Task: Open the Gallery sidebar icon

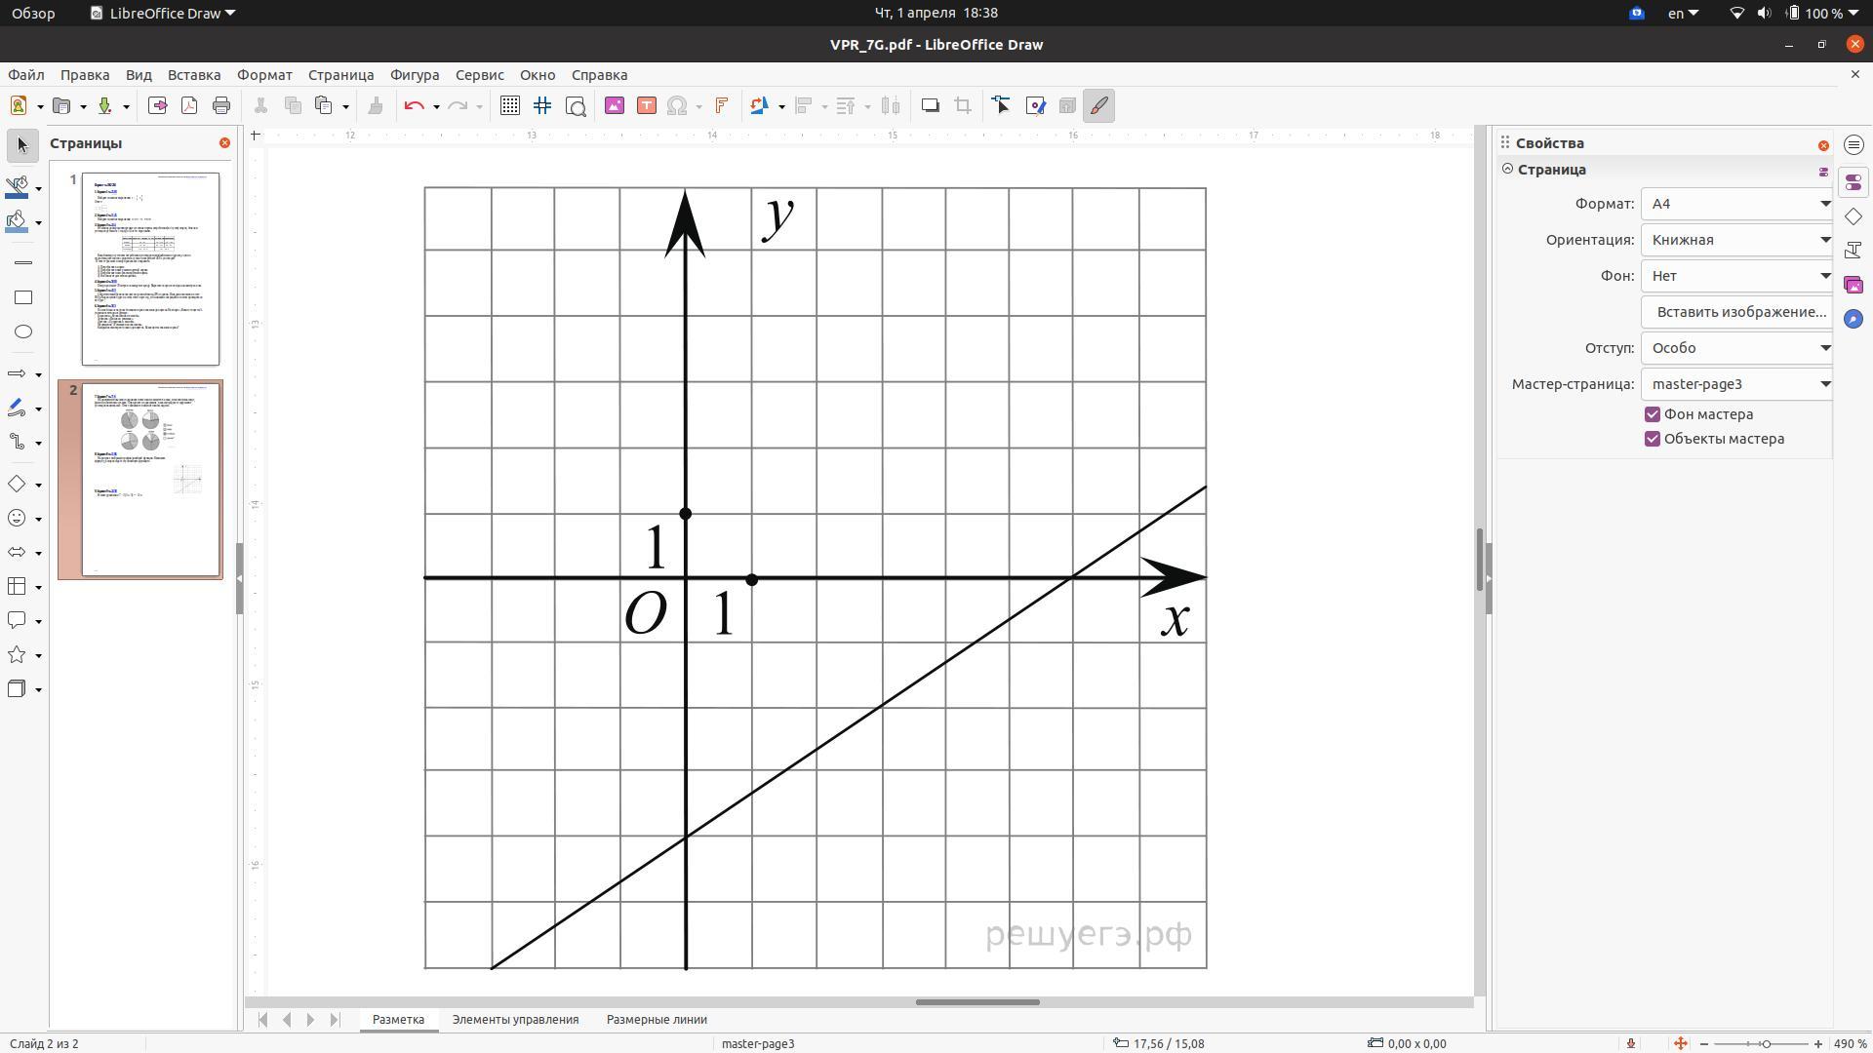Action: tap(1853, 285)
